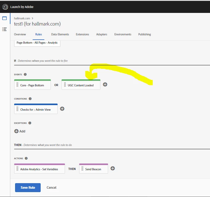Click the Add exception label
Viewport: 210px width, 197px height.
tap(22, 131)
